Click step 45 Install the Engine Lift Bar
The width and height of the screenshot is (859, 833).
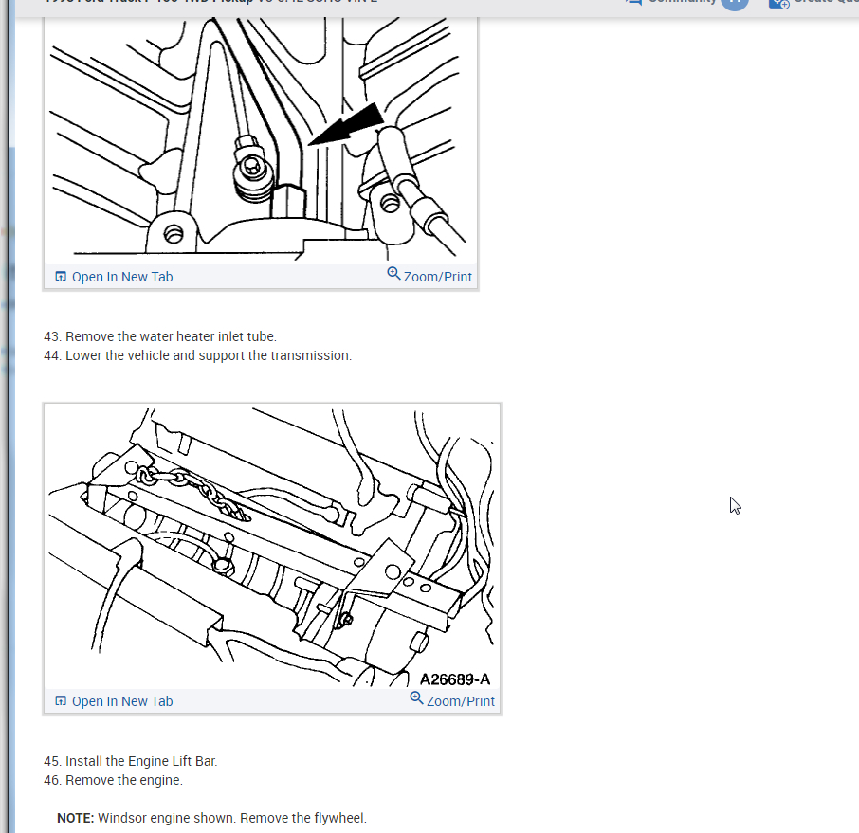tap(131, 761)
